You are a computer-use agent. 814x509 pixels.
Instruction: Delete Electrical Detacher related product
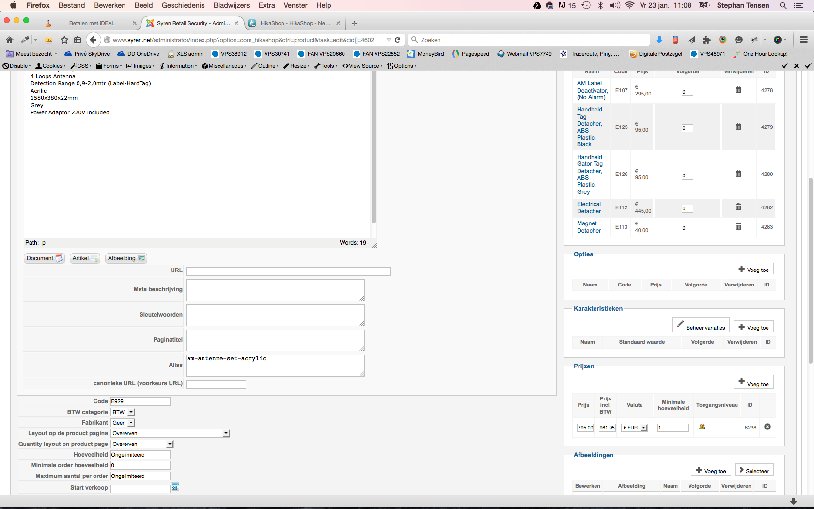[x=738, y=207]
